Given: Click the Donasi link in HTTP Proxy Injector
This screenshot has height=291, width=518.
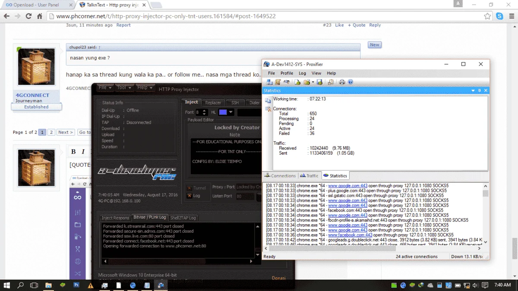Looking at the screenshot, I should (x=278, y=278).
